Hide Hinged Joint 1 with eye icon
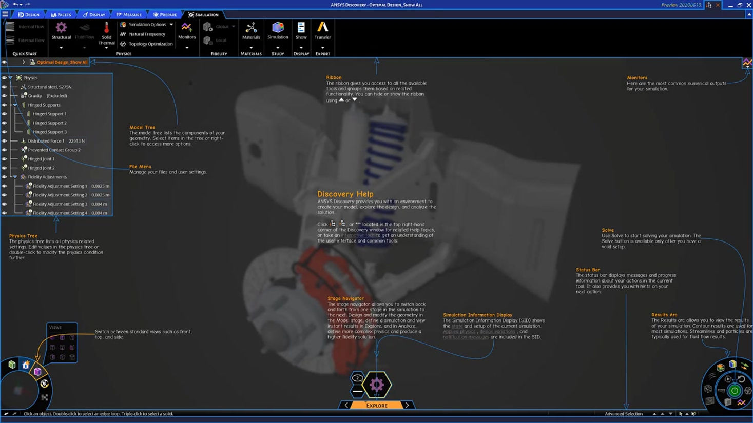The image size is (753, 423). (4, 159)
